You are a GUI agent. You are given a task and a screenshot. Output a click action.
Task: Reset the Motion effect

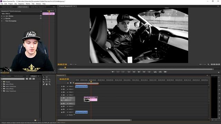coord(41,16)
